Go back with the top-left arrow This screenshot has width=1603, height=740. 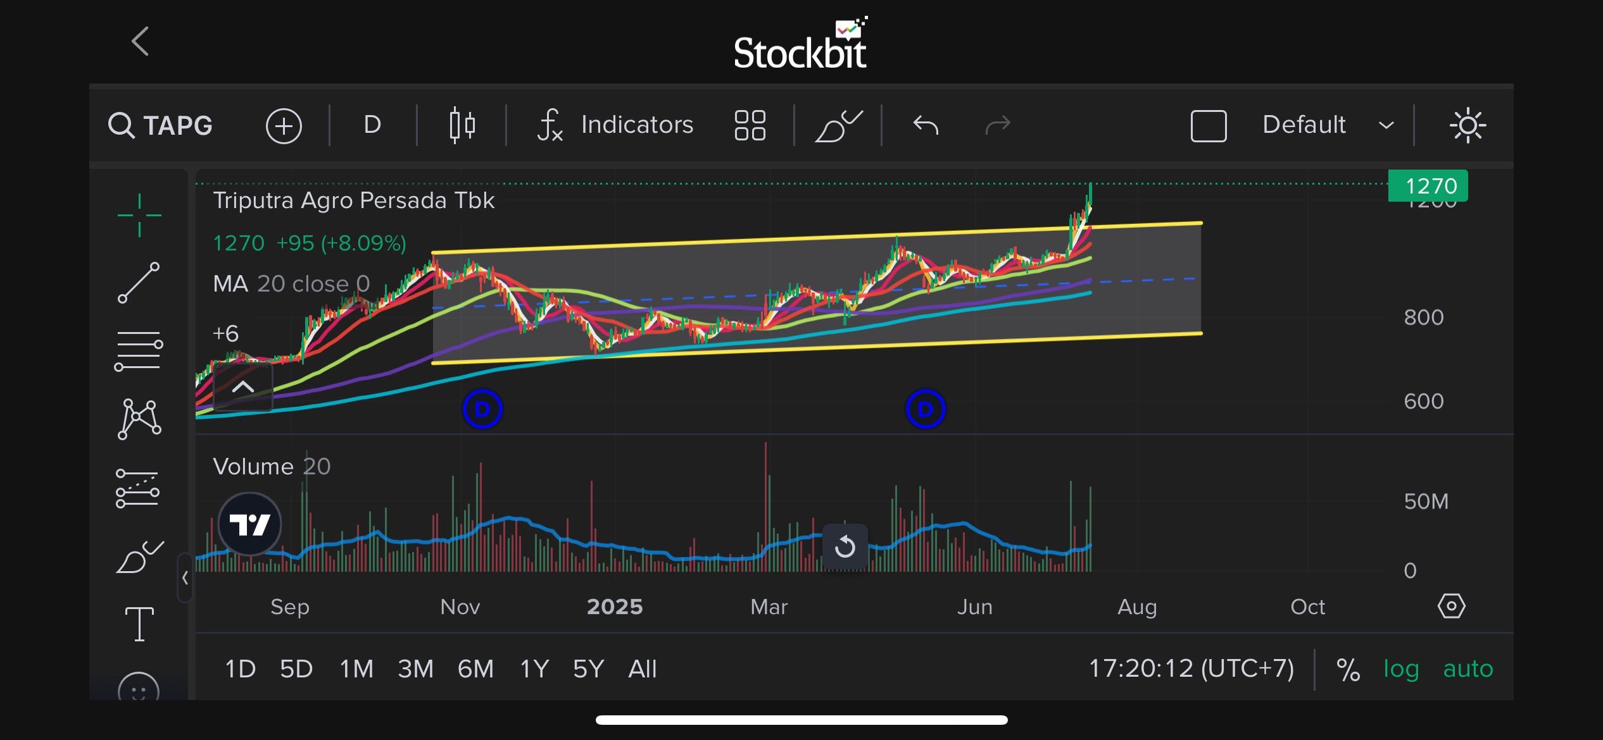(x=140, y=42)
